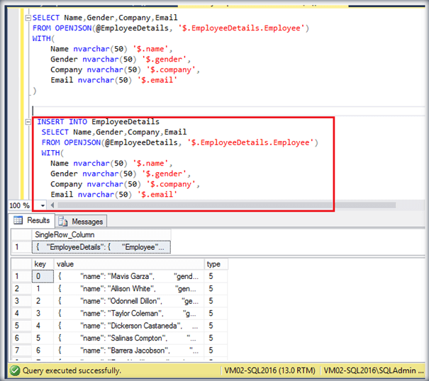
Task: Select the Mavis Garza value cell
Action: point(129,276)
